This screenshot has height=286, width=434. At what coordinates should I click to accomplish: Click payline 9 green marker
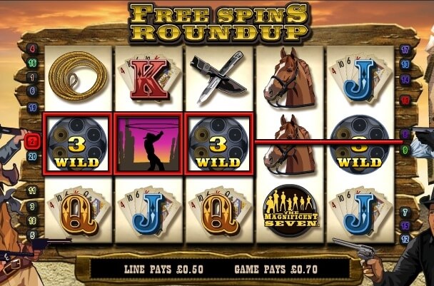405,150
